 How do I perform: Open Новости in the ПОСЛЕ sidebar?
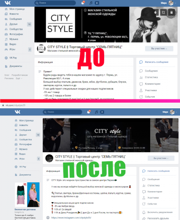21,125
